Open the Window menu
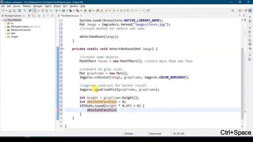Viewport: 253px width, 142px height. (x=74, y=6)
